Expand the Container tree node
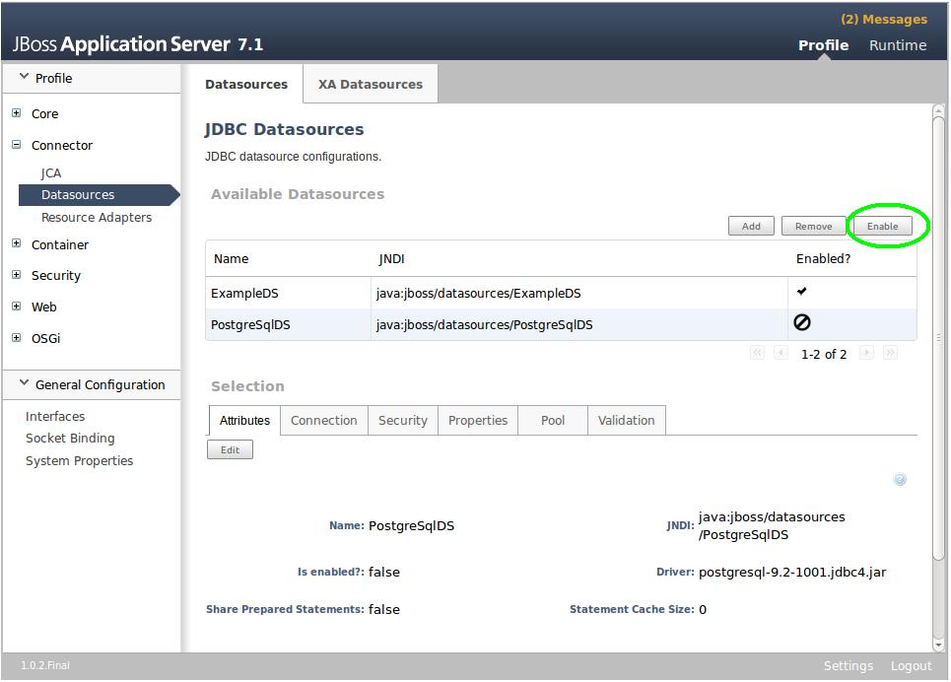Screen dimensions: 951x682 17,243
